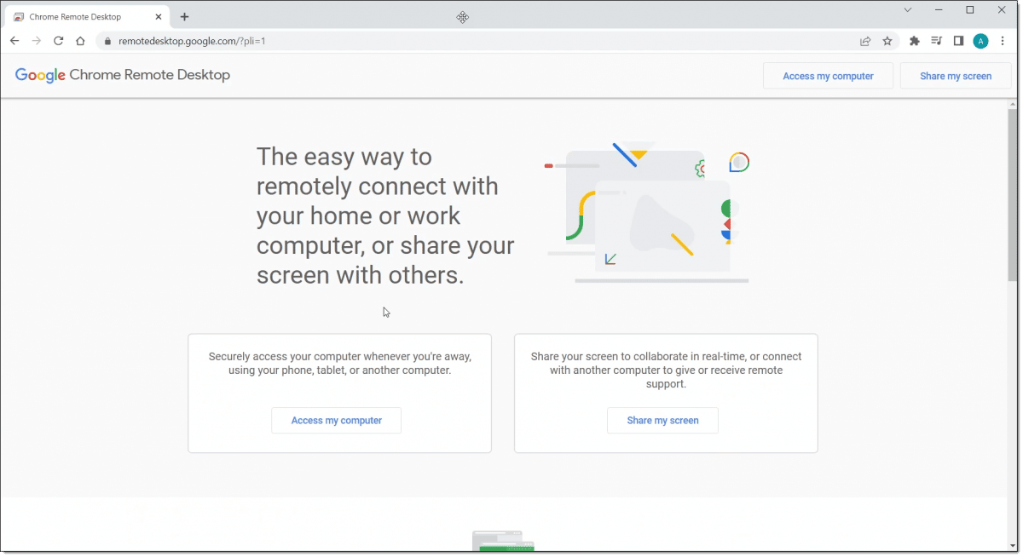Open the tab search chevron dropdown
This screenshot has height=557, width=1023.
point(907,9)
